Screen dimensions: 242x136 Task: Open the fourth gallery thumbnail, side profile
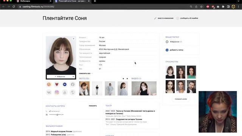coord(123,88)
